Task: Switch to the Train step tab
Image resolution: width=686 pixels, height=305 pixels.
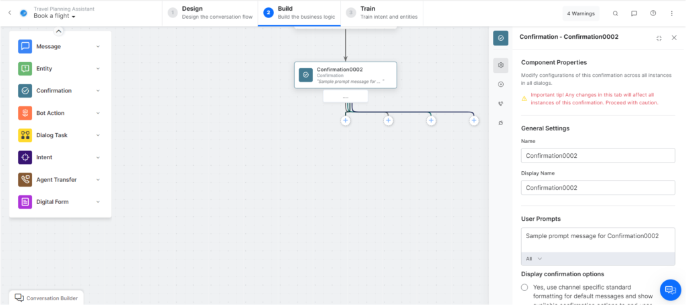Action: (x=380, y=13)
